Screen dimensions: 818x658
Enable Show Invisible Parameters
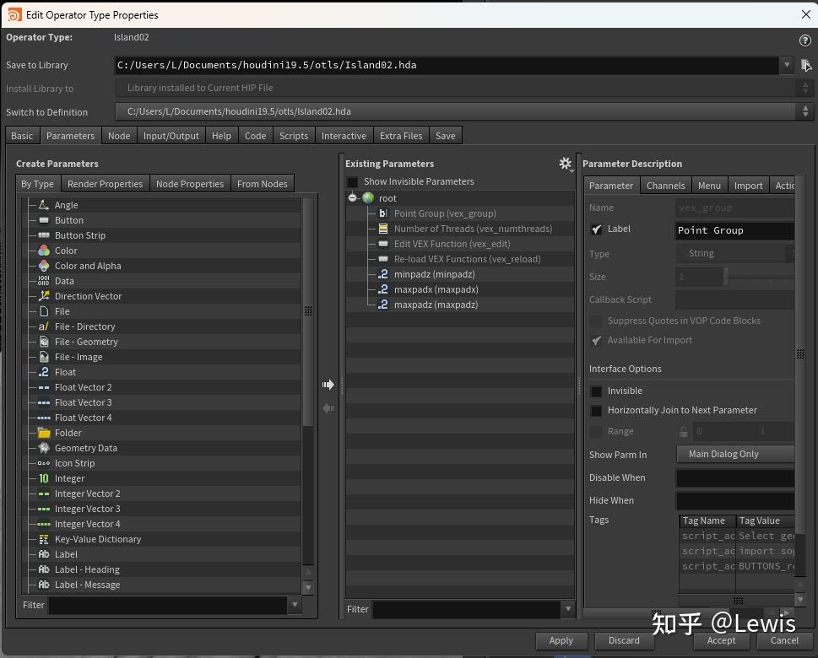351,181
